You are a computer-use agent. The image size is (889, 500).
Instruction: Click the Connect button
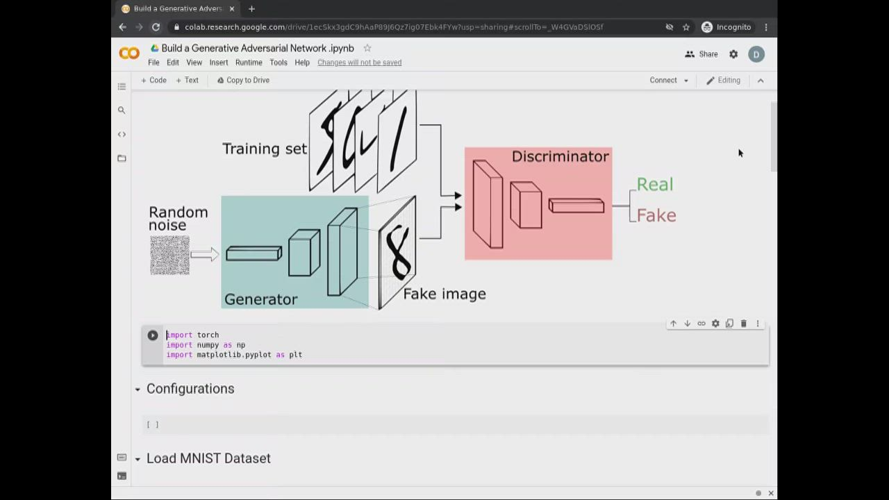663,81
